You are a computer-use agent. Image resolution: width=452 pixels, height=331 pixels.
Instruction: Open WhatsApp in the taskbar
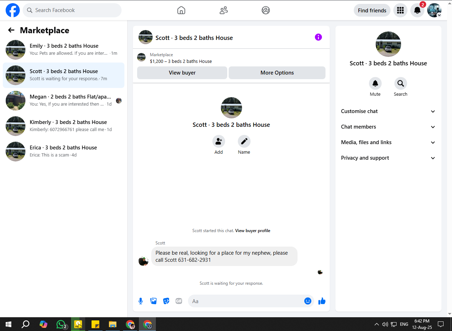[x=61, y=324]
